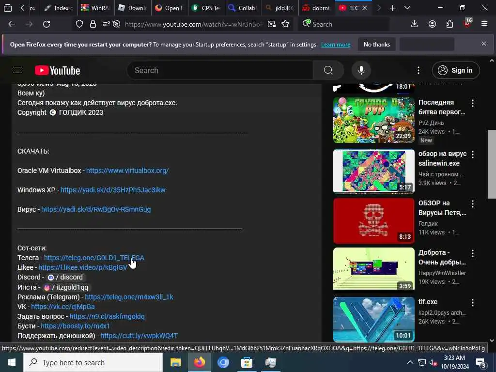Open the Телега teleg.one link
Viewport: 496px width, 372px height.
(94, 258)
